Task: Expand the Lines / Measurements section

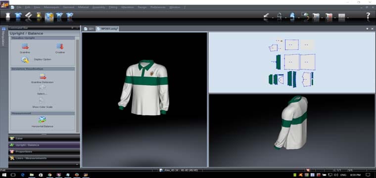Action: [44, 158]
